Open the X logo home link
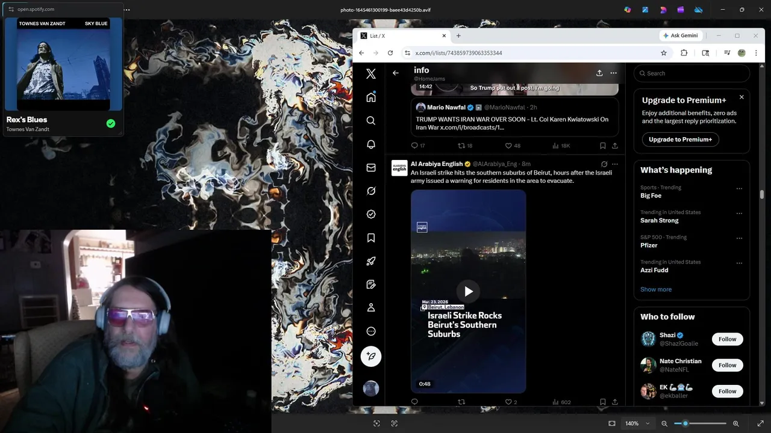Viewport: 771px width, 433px height. (x=371, y=73)
